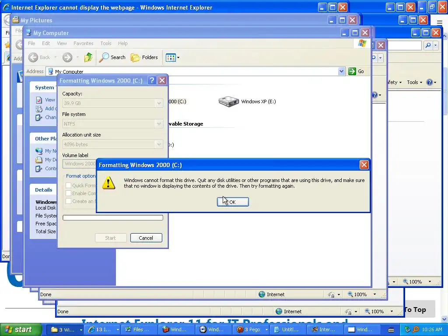Click the Windows Media Player taskbar button
448x336 pixels.
(x=214, y=329)
